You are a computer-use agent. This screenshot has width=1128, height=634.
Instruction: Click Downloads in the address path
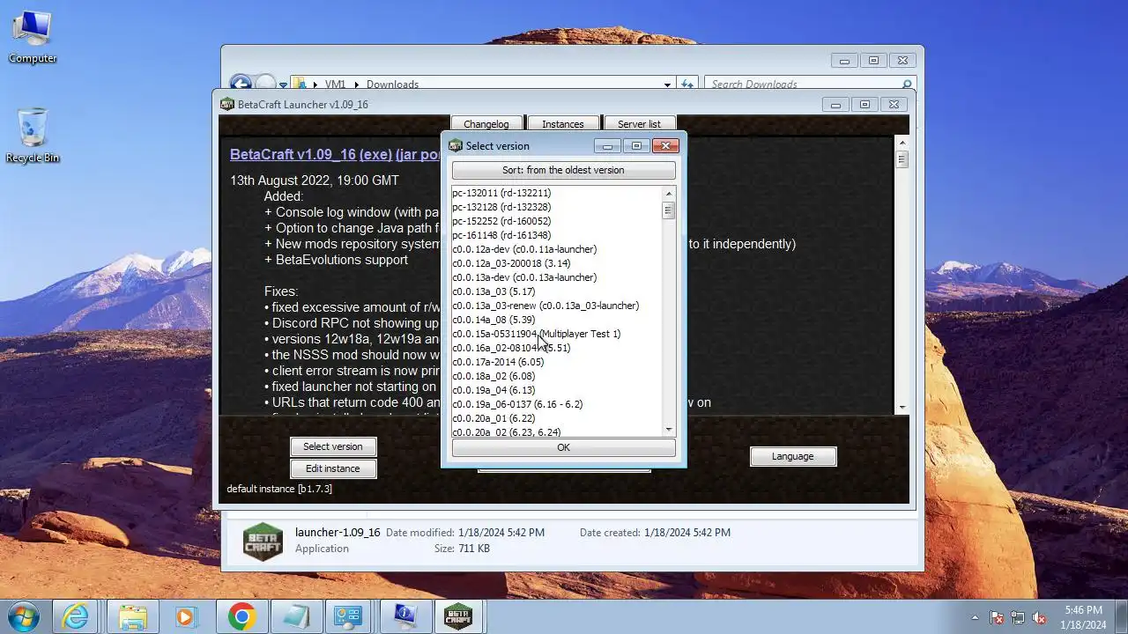point(392,85)
